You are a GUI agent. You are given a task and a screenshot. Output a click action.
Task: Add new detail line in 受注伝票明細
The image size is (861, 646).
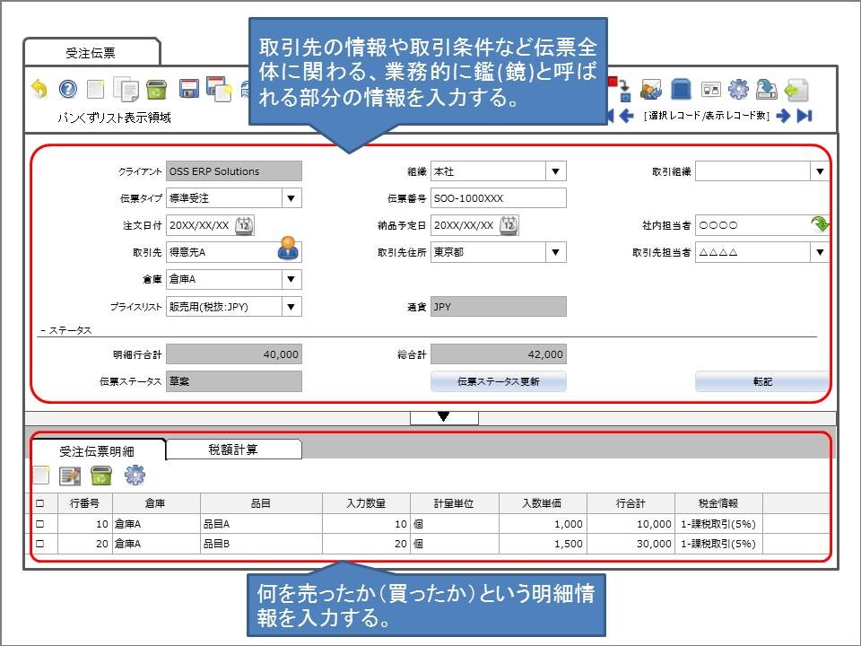(x=40, y=476)
